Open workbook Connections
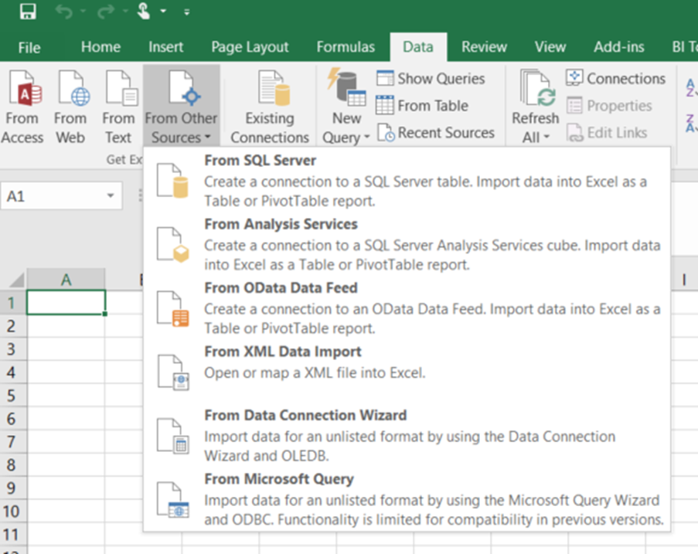The height and width of the screenshot is (554, 698). coord(615,78)
